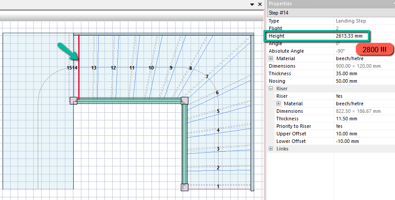Viewport: 395px width, 200px height.
Task: Select step dimensions 900.00 × 120.00 mm
Action: [358, 66]
